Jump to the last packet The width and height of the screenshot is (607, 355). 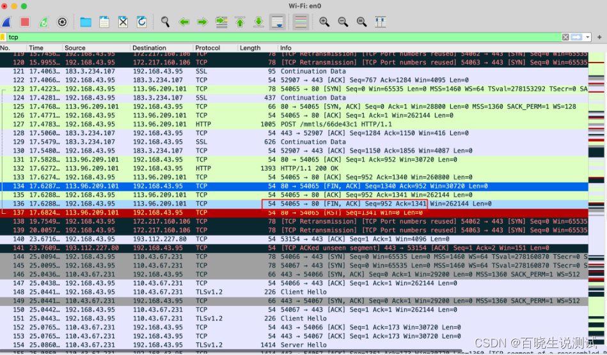258,22
